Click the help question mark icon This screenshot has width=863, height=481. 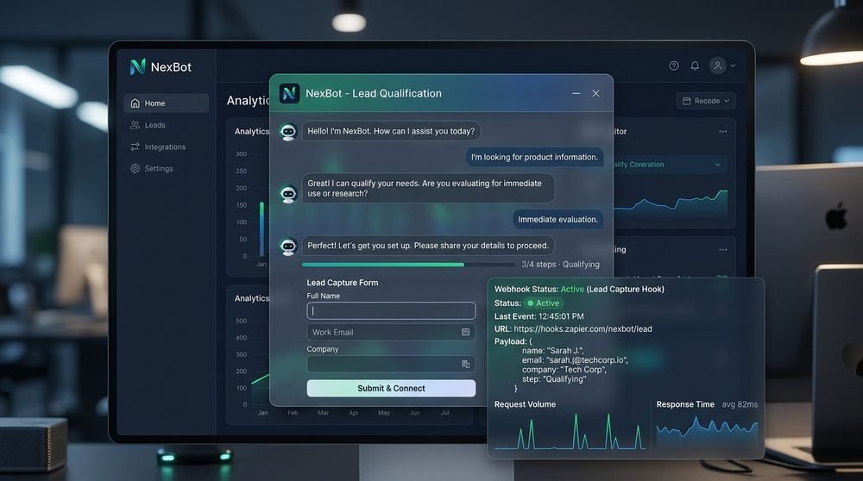point(674,66)
